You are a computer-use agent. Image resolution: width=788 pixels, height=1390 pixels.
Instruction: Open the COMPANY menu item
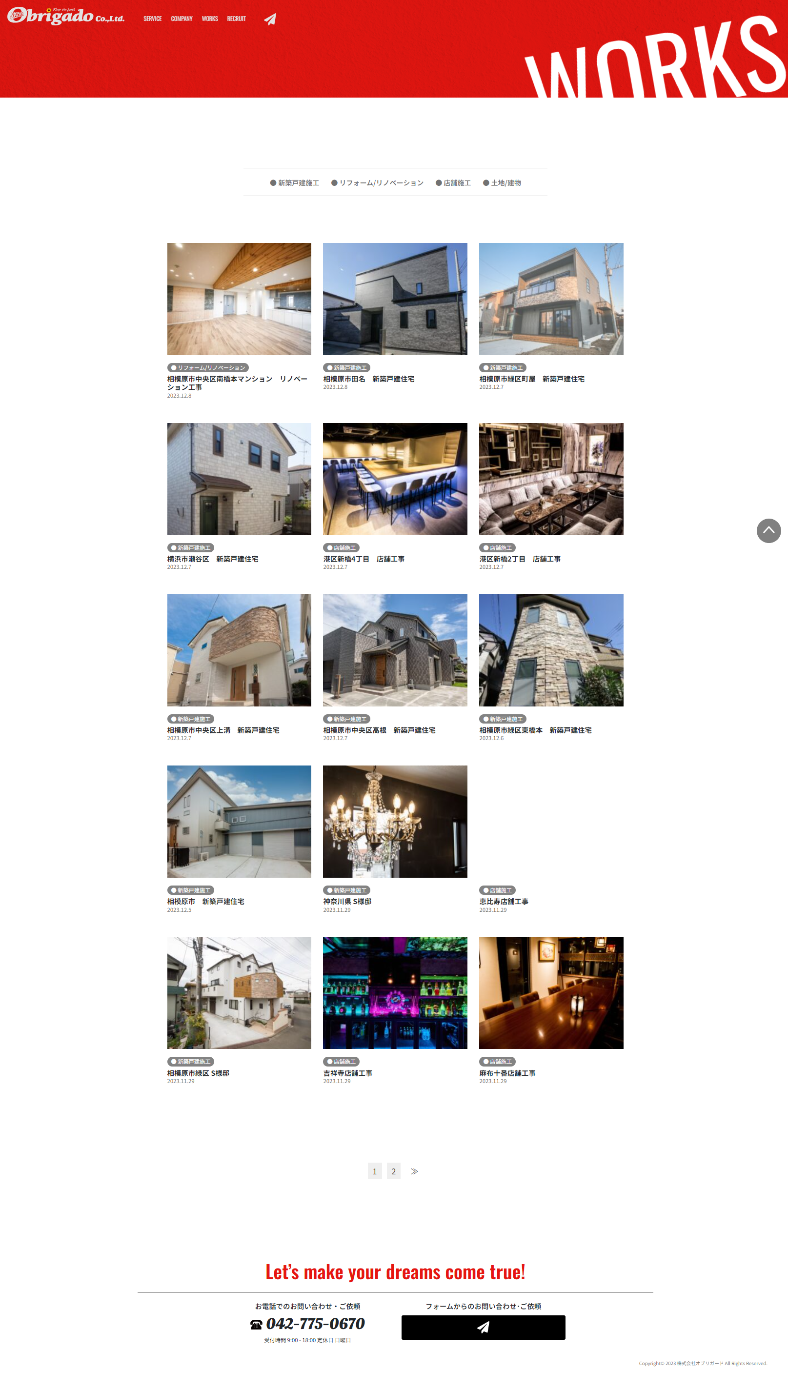click(182, 19)
